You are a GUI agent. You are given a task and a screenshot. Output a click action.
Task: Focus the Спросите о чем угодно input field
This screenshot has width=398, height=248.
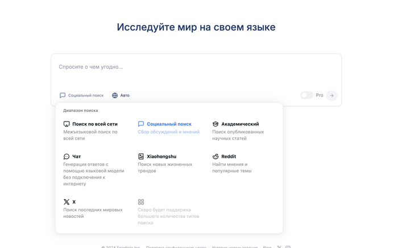tap(193, 67)
